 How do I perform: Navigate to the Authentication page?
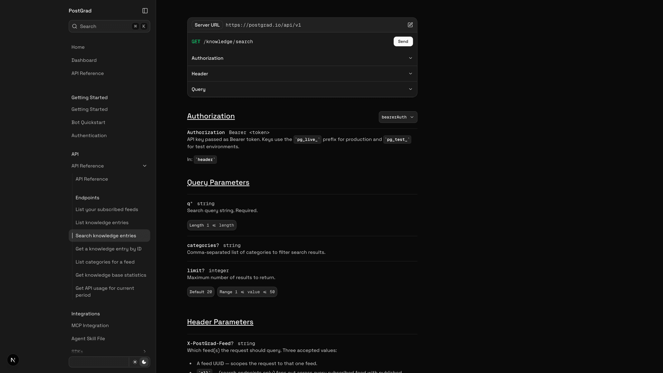coord(89,135)
